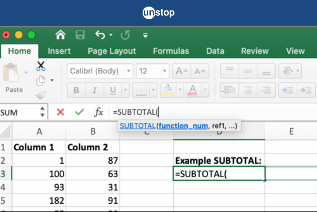Screen dimensions: 317x212
Task: Open the font name dropdown arrow
Action: 128,71
